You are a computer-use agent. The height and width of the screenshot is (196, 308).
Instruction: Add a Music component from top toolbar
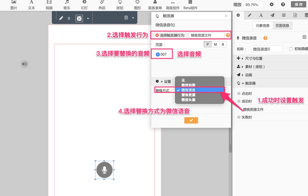click(67, 5)
